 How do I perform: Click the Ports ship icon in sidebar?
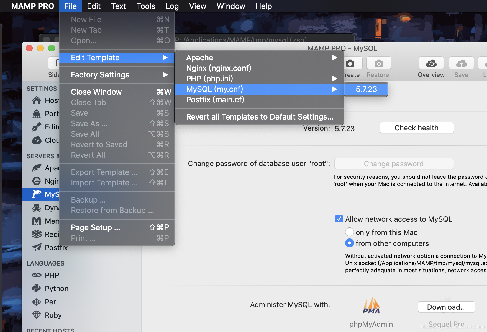click(x=37, y=113)
